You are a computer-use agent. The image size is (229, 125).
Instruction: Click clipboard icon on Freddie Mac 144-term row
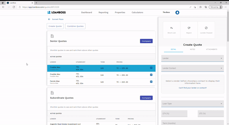pos(151,75)
